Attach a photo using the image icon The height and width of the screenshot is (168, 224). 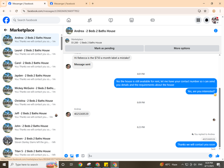(x=72, y=156)
